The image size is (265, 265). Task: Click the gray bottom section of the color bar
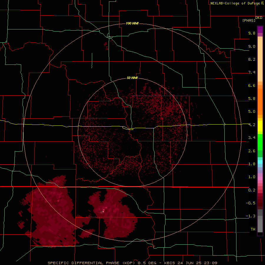tap(260, 221)
